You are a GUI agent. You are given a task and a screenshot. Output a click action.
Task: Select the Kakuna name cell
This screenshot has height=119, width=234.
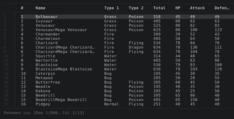(x=43, y=91)
